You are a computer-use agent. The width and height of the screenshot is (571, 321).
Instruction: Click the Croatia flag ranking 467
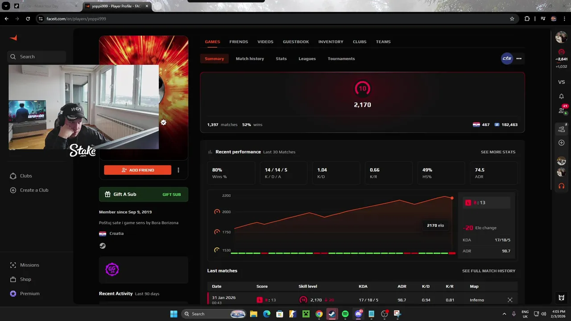(481, 125)
